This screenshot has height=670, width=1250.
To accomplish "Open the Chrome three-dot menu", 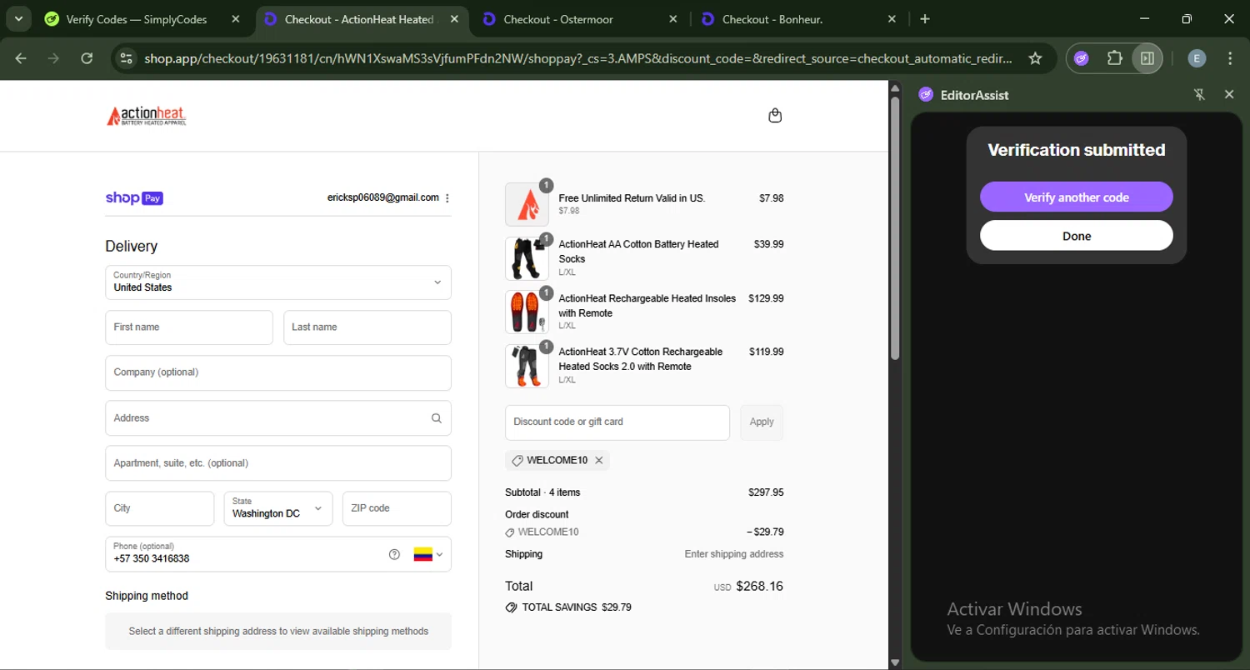I will point(1230,58).
